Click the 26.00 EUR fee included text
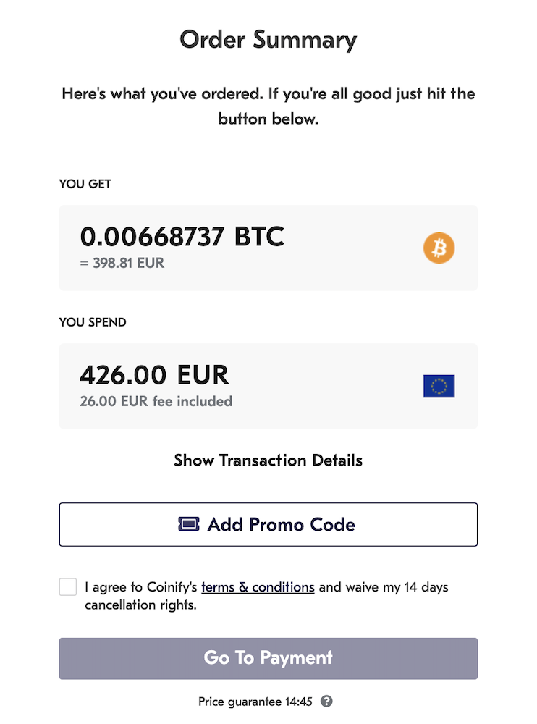The width and height of the screenshot is (537, 724). 156,401
